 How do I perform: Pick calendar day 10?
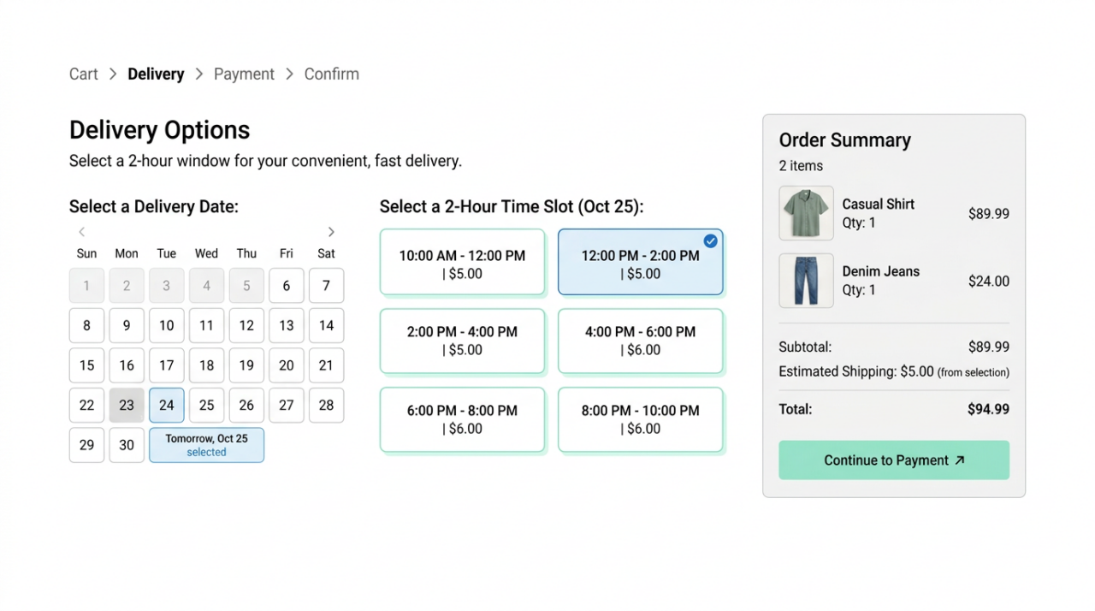pyautogui.click(x=167, y=325)
